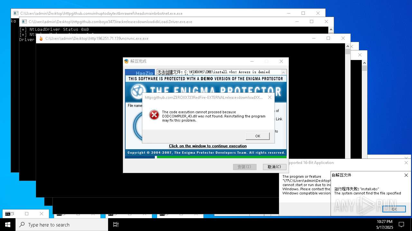
Task: Maximize the botnet.exe console window
Action: click(x=303, y=13)
